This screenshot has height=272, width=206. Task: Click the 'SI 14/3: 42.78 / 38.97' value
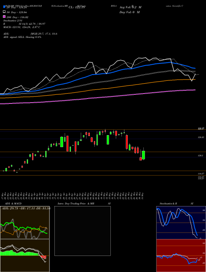click(x=32, y=24)
